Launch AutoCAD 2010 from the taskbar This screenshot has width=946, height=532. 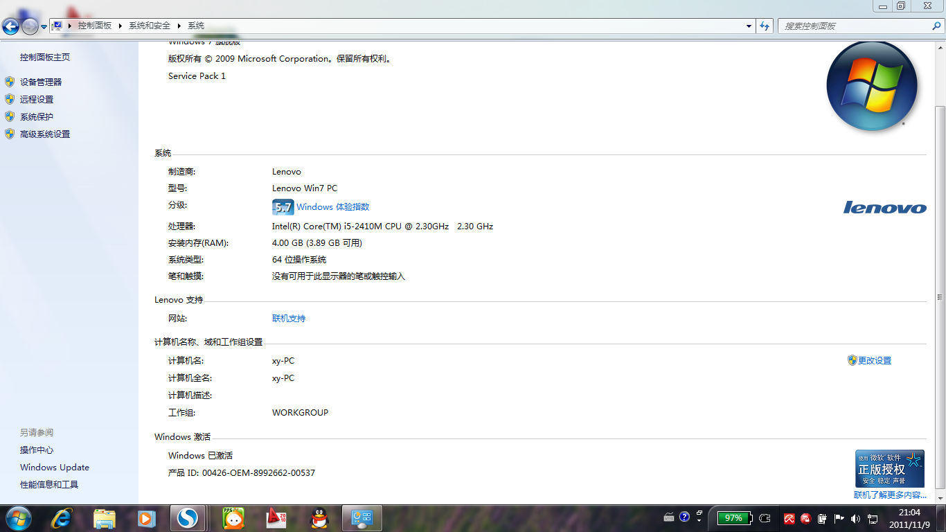pos(276,518)
